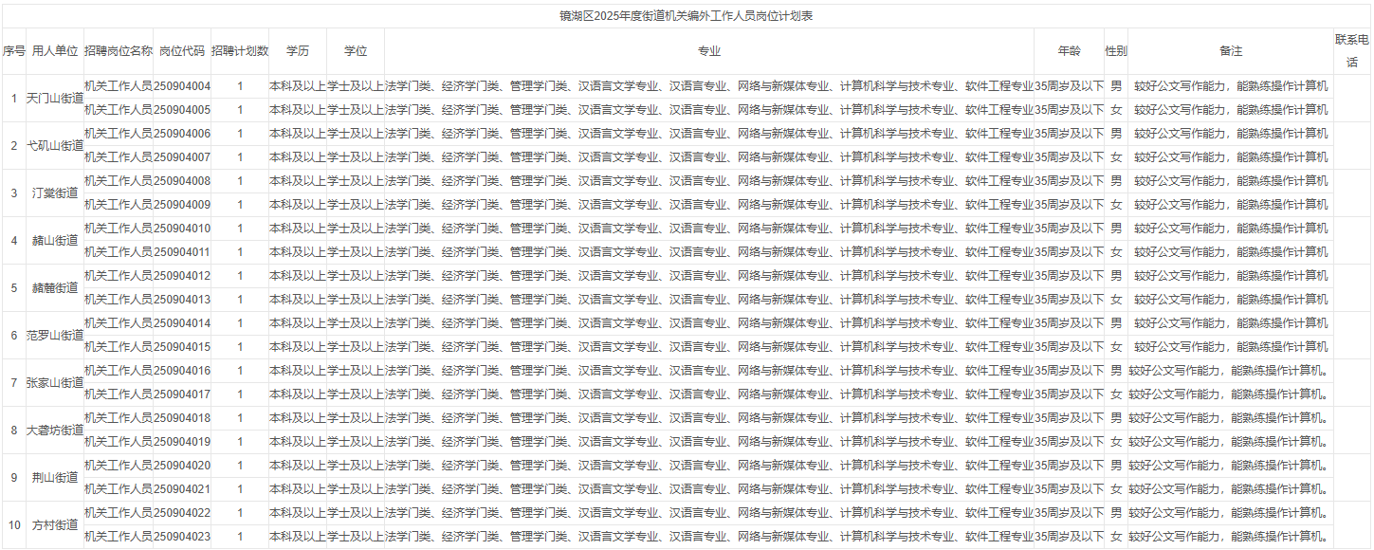1374x550 pixels.
Task: Click the 年龄 column header
Action: (1070, 50)
